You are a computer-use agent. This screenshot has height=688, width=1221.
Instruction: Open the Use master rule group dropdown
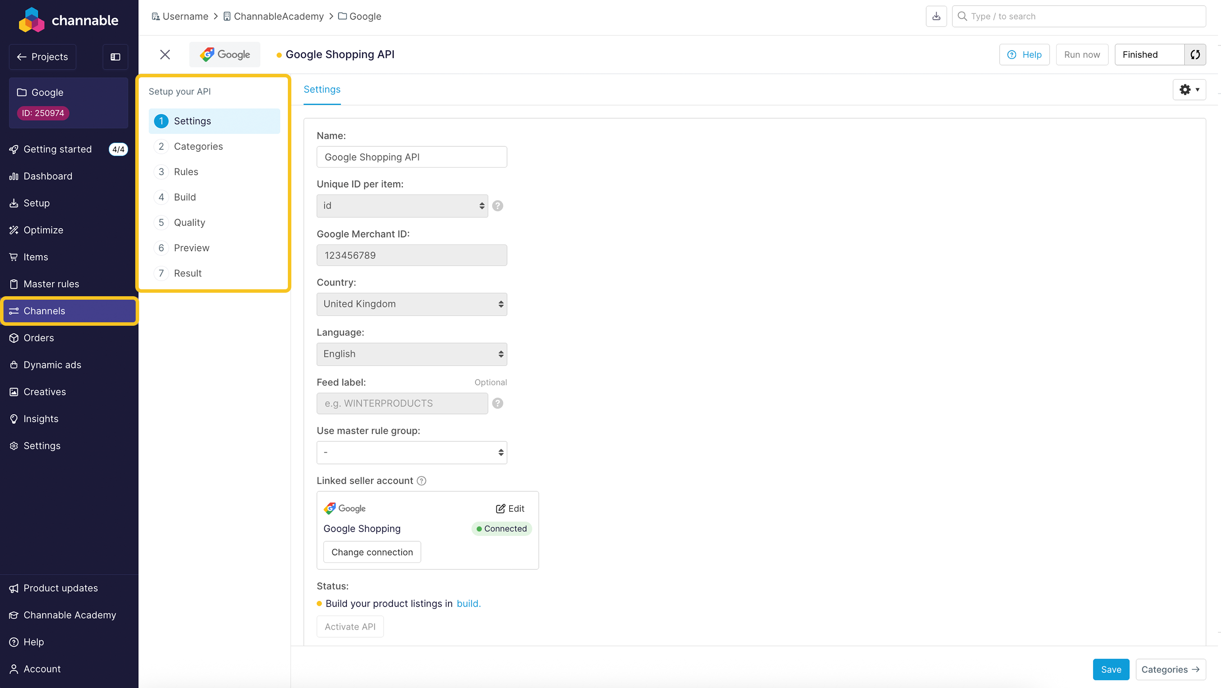click(x=411, y=452)
